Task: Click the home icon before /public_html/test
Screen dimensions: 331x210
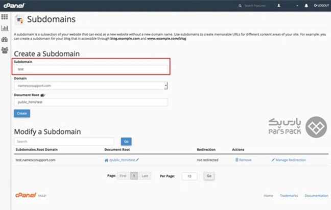Action: coord(106,160)
